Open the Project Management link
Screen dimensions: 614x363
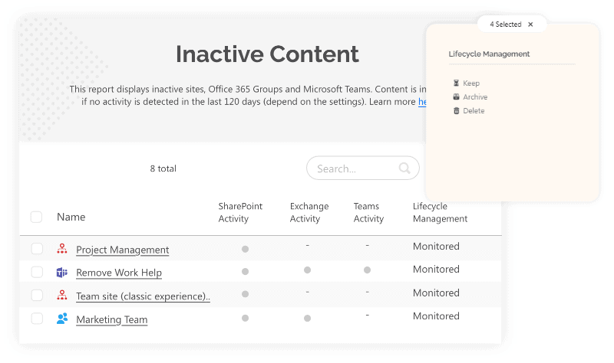(x=123, y=250)
